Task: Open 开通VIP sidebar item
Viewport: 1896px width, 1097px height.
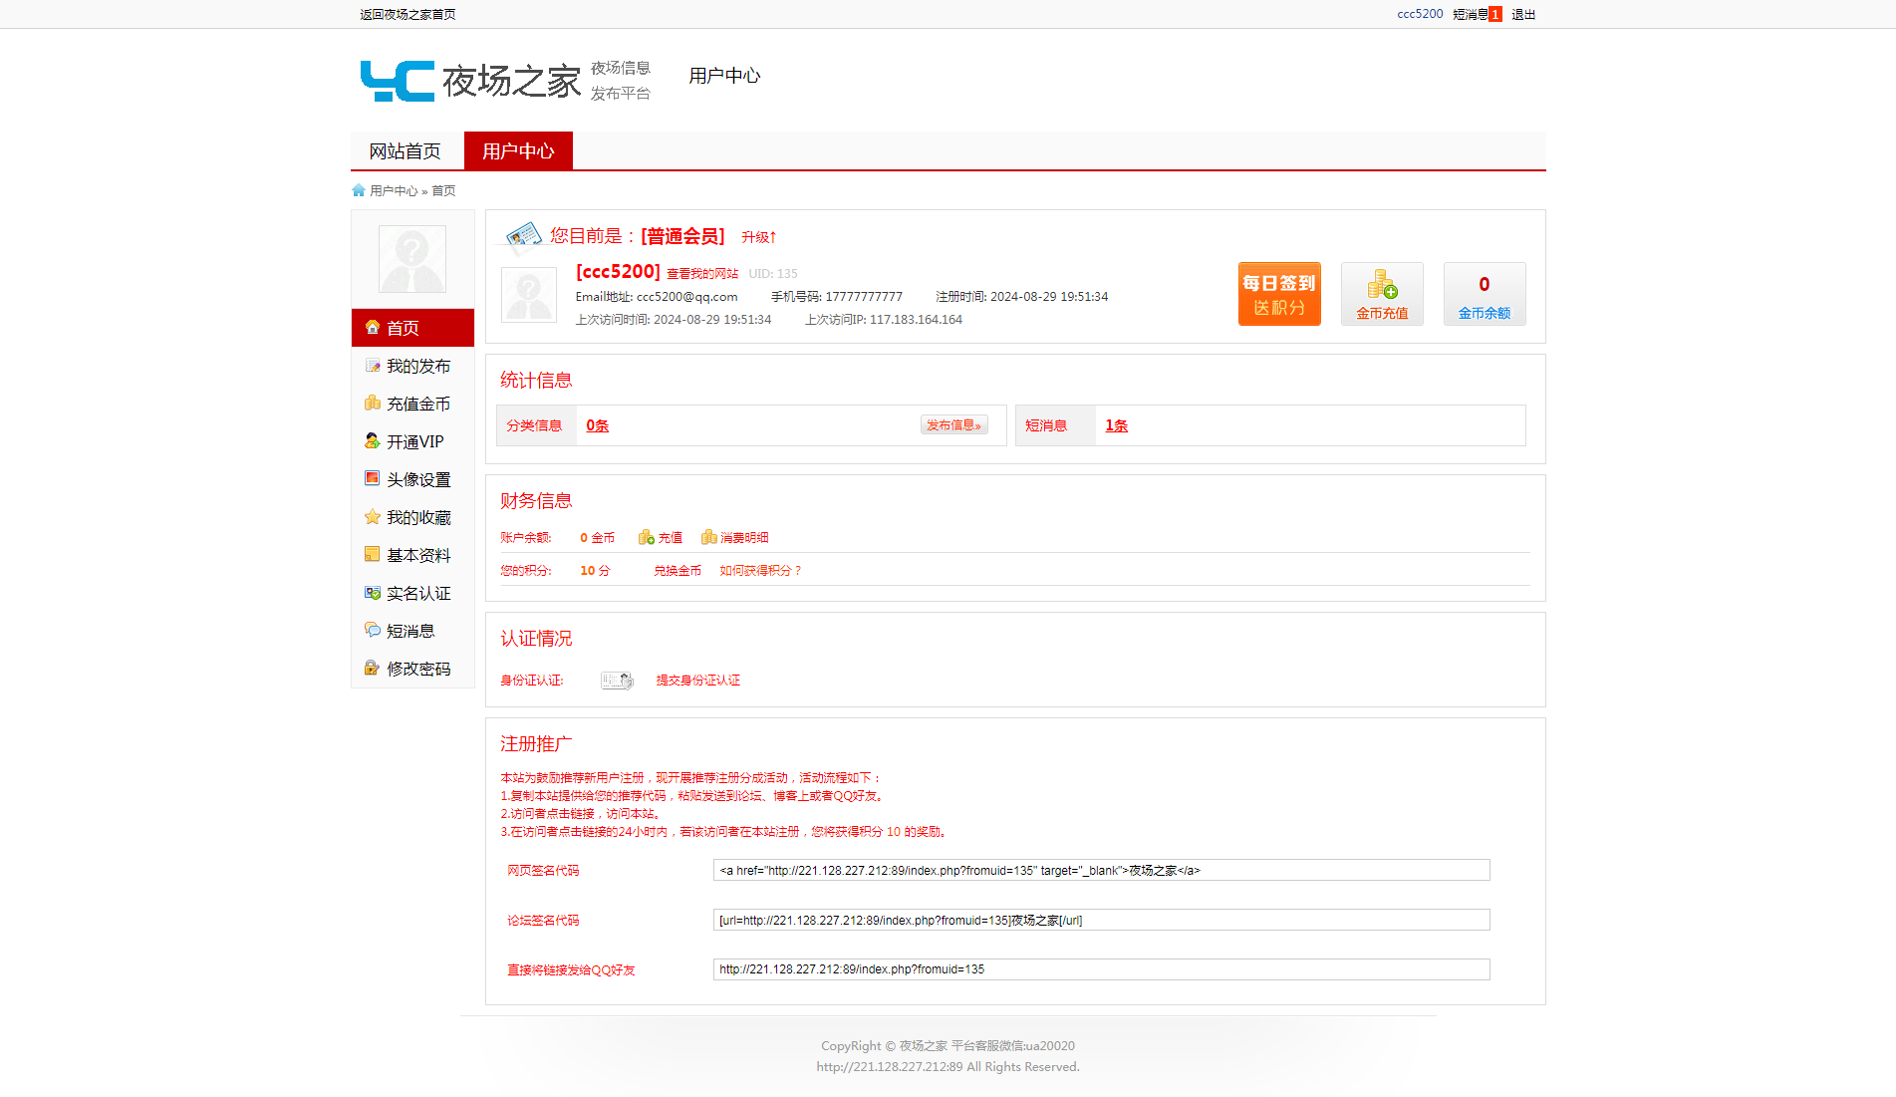Action: [414, 442]
